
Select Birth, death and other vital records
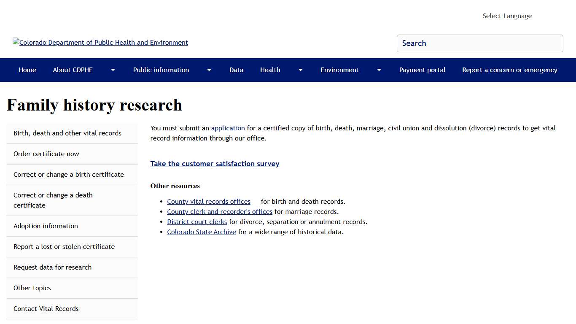click(x=67, y=133)
